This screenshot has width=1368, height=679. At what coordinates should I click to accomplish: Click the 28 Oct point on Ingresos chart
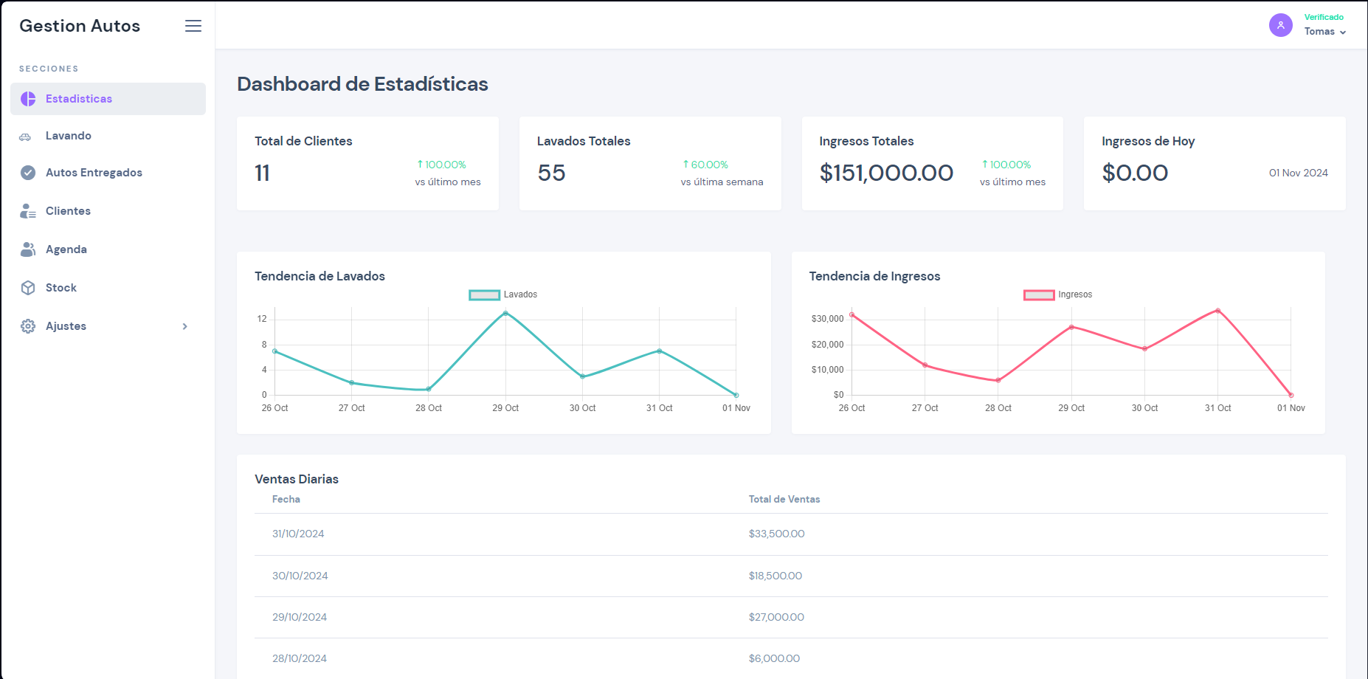tap(998, 380)
